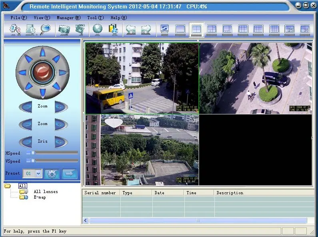Move camera down-right with diagonal PTZ arrow
This screenshot has width=318, height=237.
[x=56, y=86]
